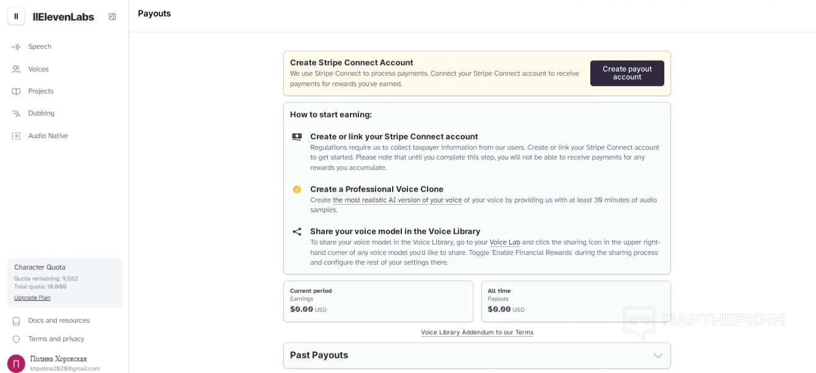This screenshot has height=373, width=816.
Task: Open the Voice Lab link
Action: click(505, 243)
